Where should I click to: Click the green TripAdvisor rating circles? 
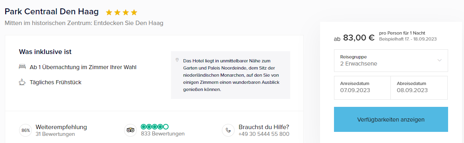(155, 127)
